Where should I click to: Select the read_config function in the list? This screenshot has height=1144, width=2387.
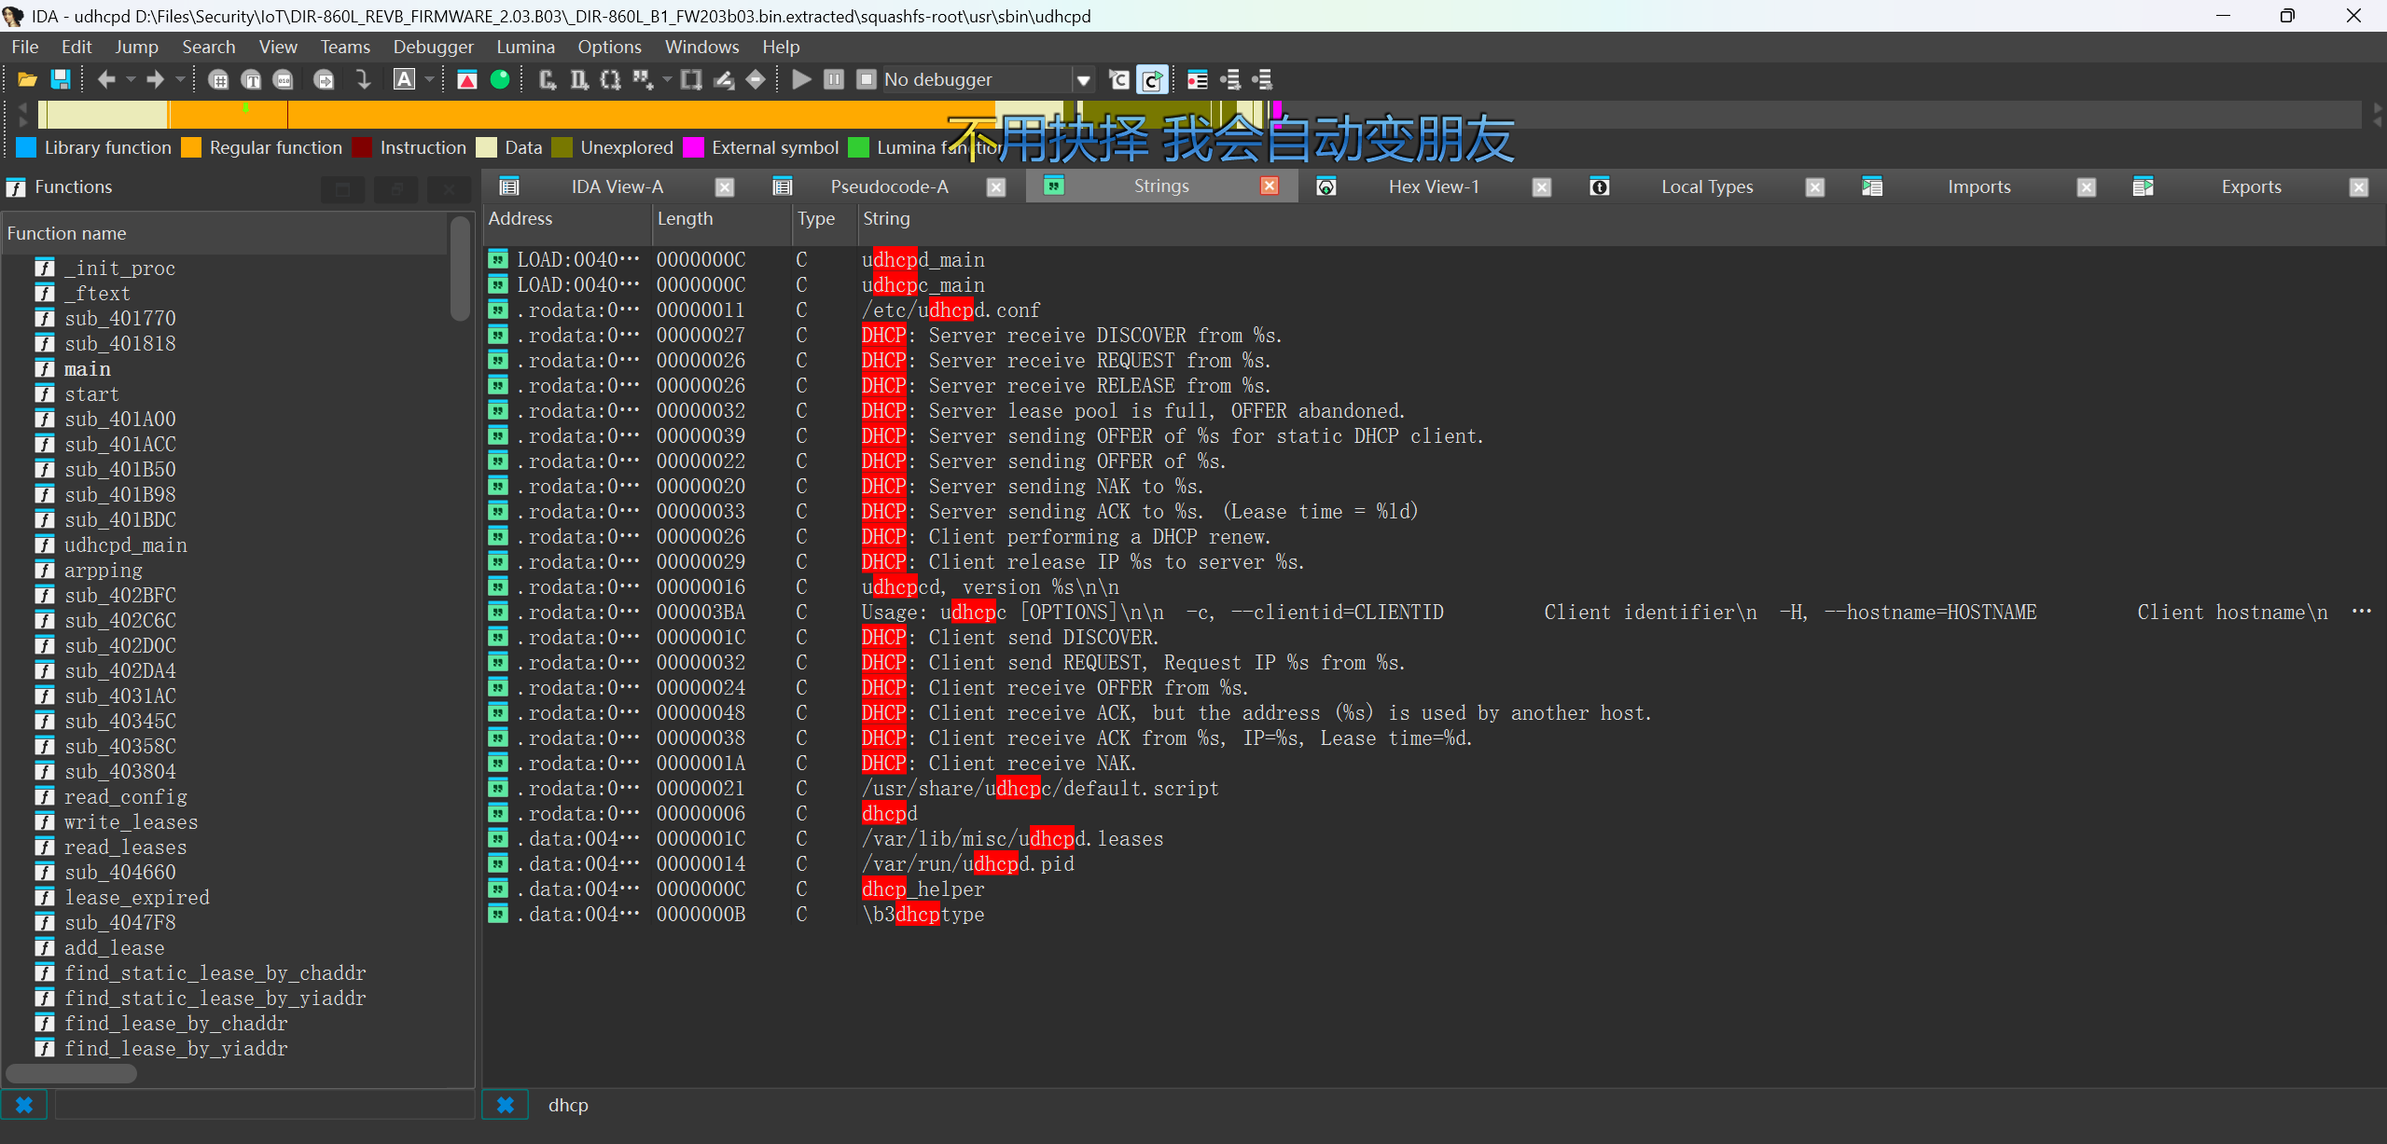[x=125, y=796]
